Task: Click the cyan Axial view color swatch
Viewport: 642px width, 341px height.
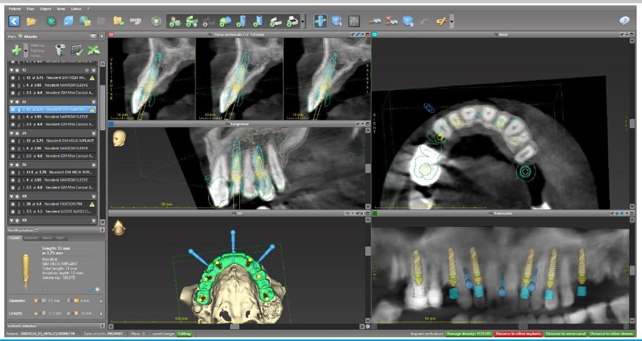Action: pyautogui.click(x=375, y=35)
